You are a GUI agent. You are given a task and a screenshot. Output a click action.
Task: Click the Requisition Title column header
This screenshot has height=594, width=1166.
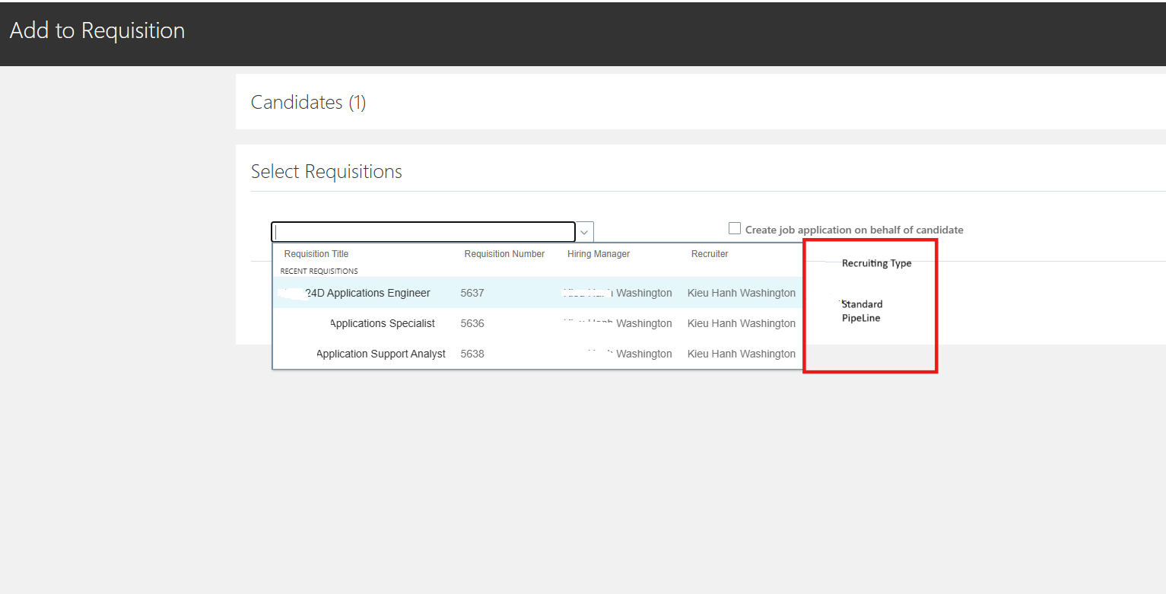tap(316, 253)
